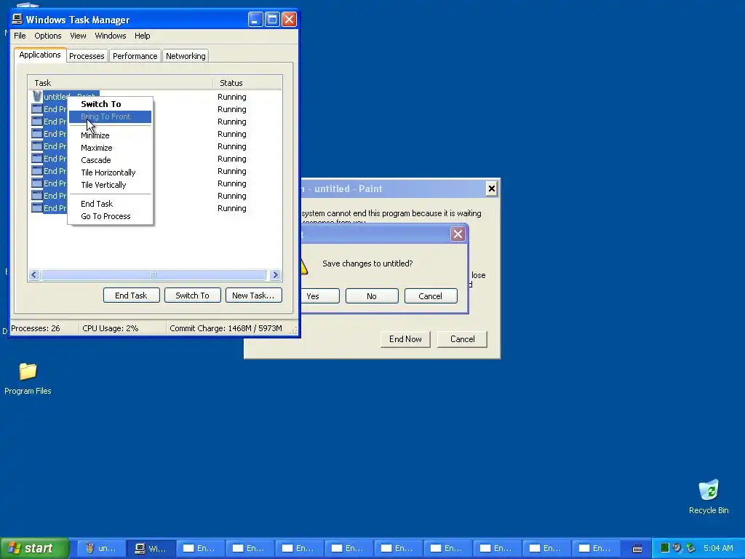Image resolution: width=745 pixels, height=559 pixels.
Task: Open the Help menu
Action: 142,36
